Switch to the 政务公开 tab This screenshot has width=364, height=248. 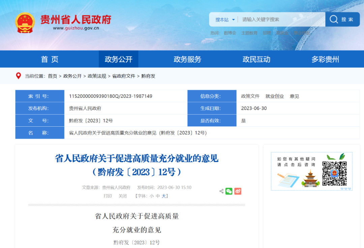tap(119, 59)
